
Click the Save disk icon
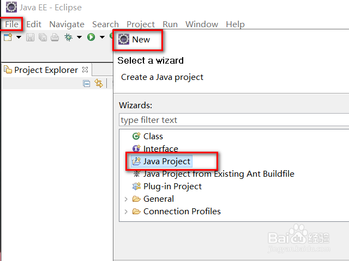[30, 37]
